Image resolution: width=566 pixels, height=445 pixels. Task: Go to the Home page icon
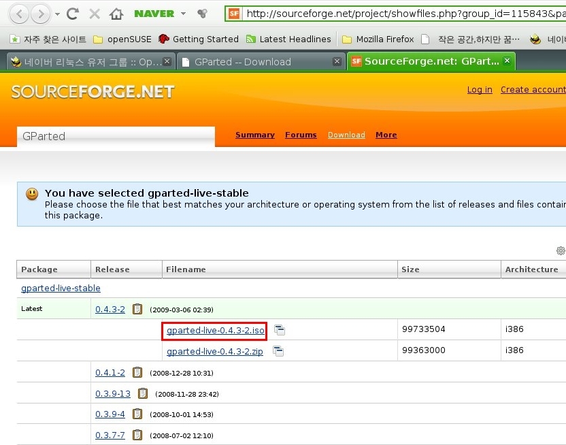(x=116, y=14)
